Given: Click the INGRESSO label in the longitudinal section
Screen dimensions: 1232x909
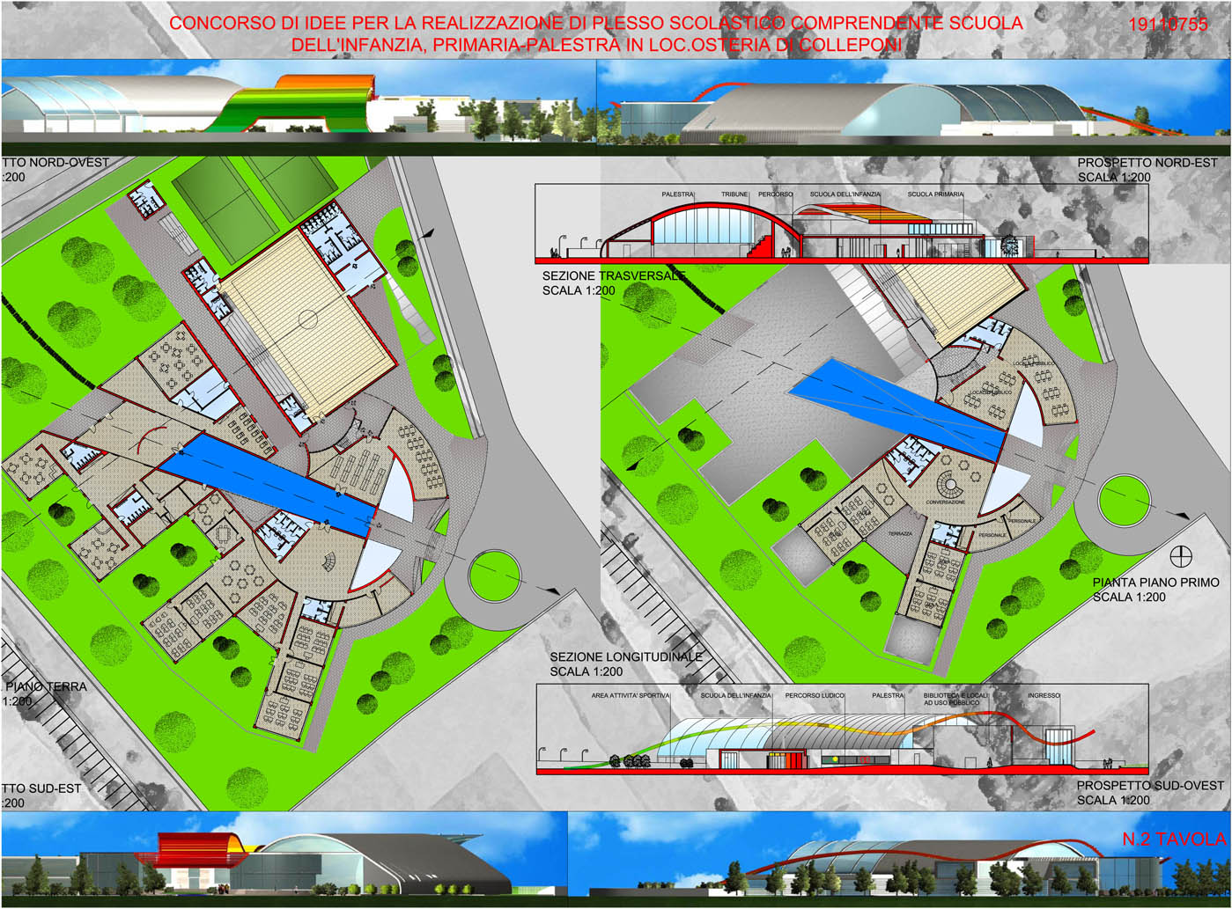Looking at the screenshot, I should (x=1044, y=696).
